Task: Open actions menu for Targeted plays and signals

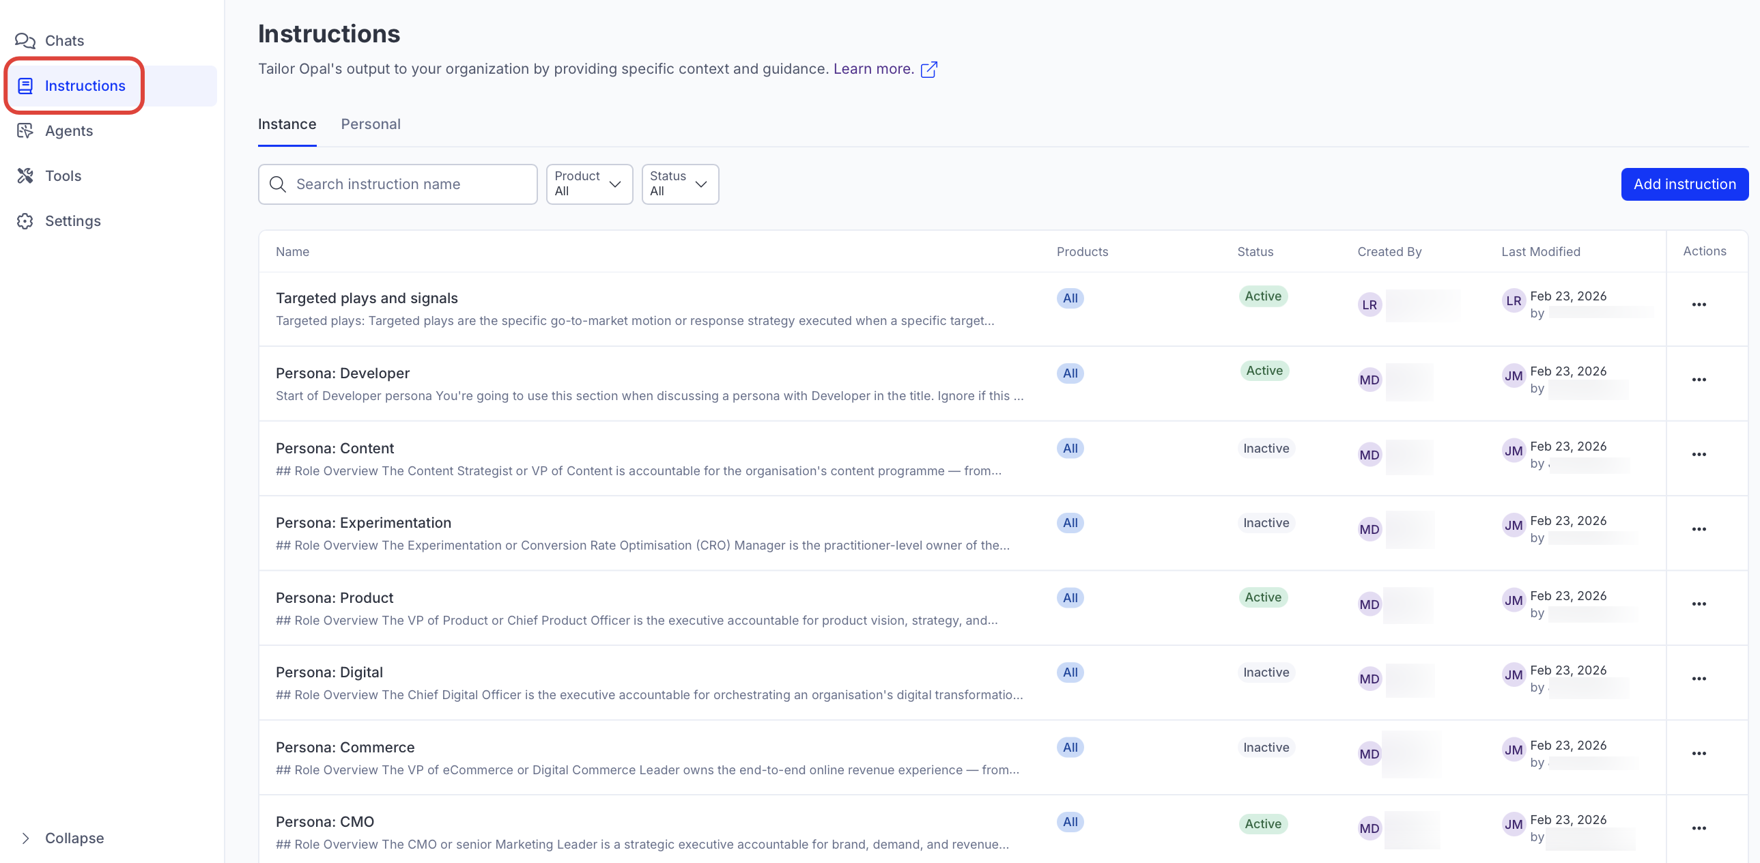Action: click(x=1699, y=305)
